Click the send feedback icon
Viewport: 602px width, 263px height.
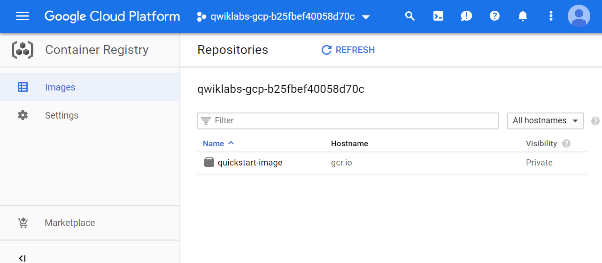click(466, 16)
